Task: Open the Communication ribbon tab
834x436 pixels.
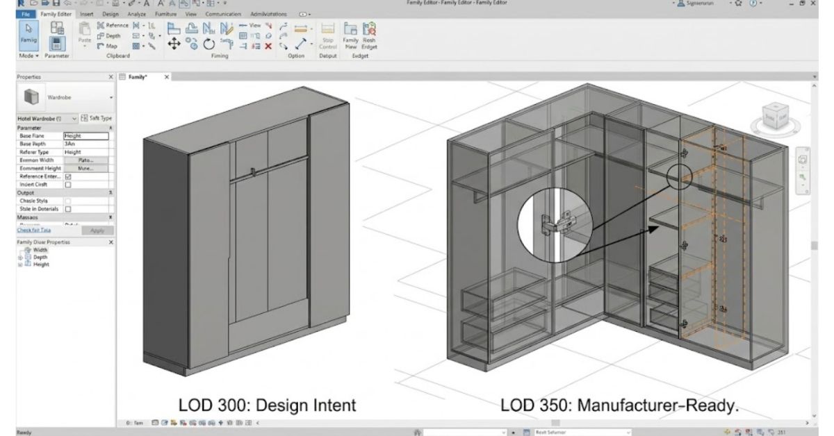Action: (222, 14)
